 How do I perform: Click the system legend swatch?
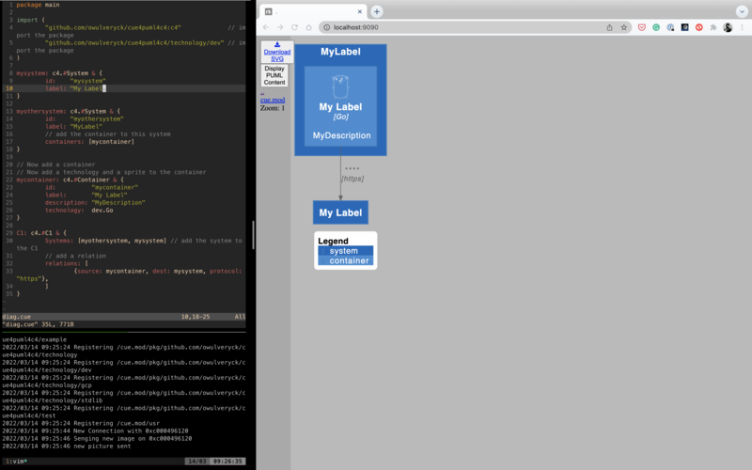(x=345, y=251)
